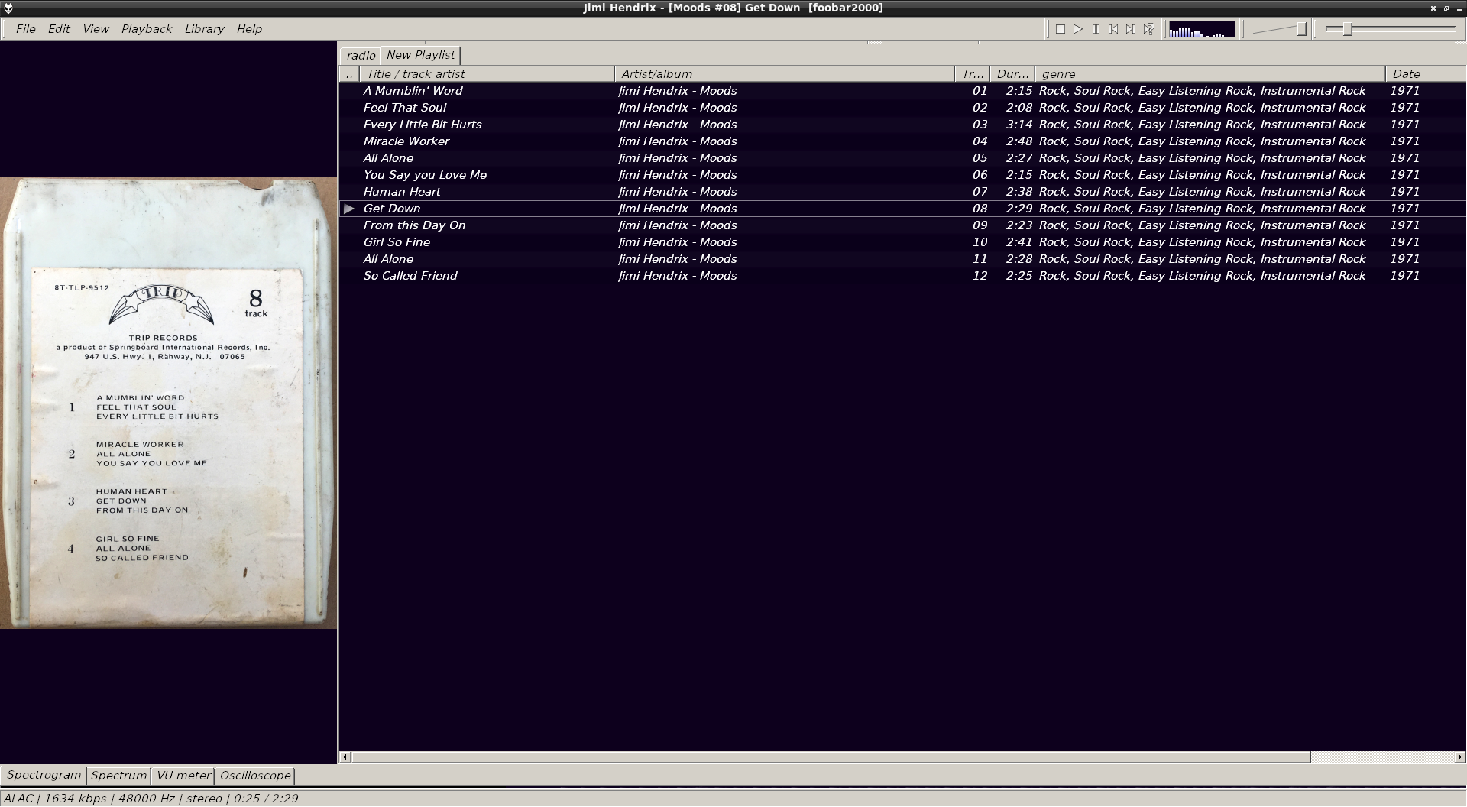Switch to the Spectrogram tab

click(44, 775)
